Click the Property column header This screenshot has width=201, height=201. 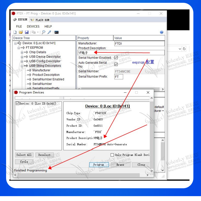(95, 38)
